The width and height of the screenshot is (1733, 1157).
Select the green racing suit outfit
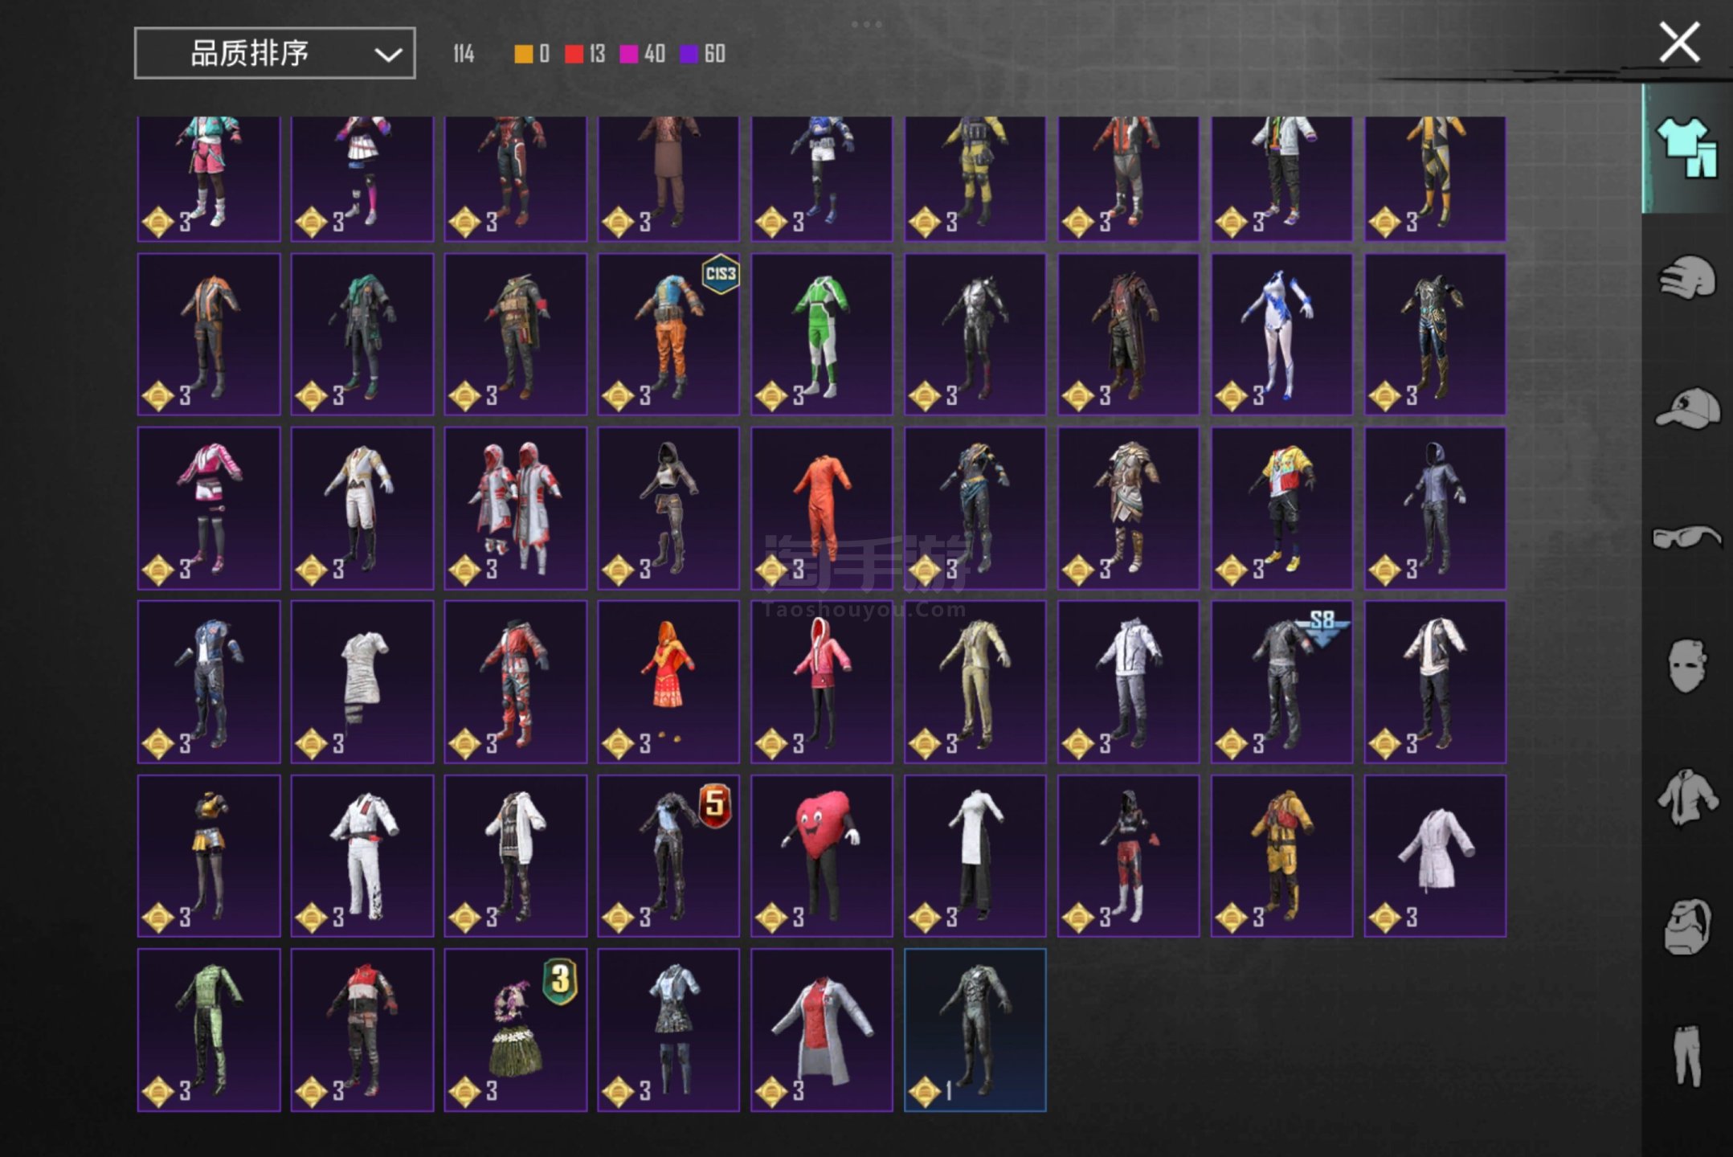pyautogui.click(x=821, y=333)
